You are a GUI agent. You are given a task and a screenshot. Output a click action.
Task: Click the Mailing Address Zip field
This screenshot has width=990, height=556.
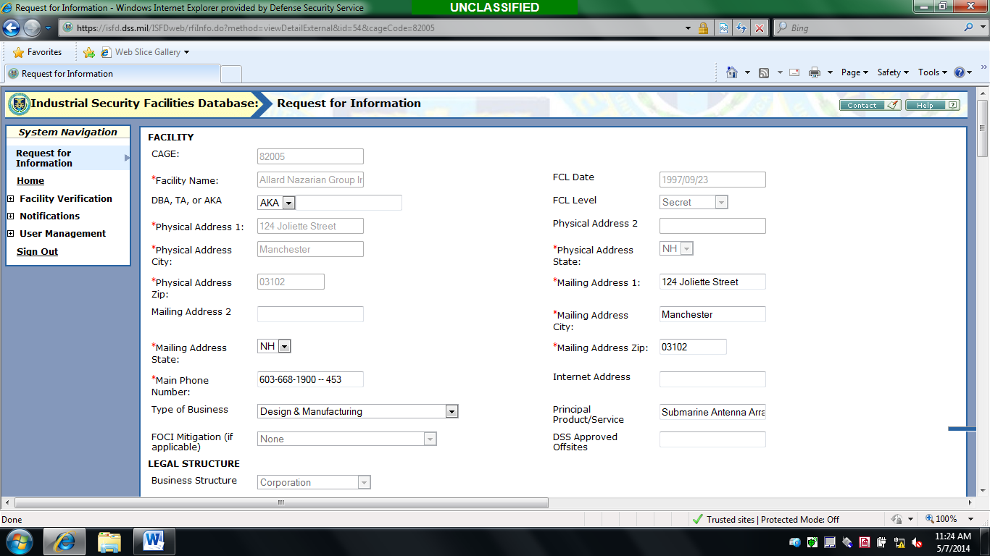click(693, 347)
